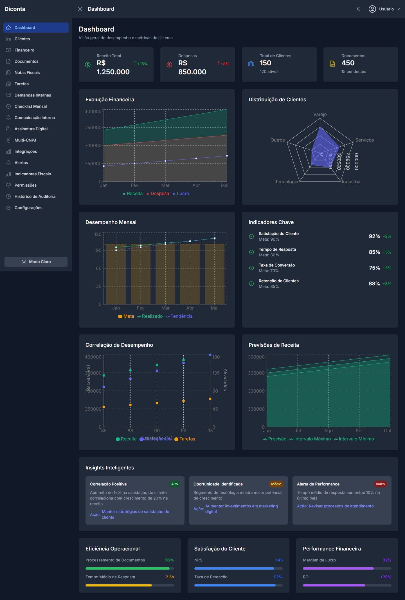The image size is (405, 600).
Task: Expand the Usuário dropdown chevron
Action: point(398,9)
